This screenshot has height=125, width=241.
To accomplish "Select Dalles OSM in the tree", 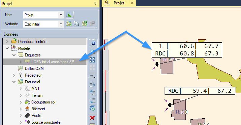I will (x=34, y=69).
